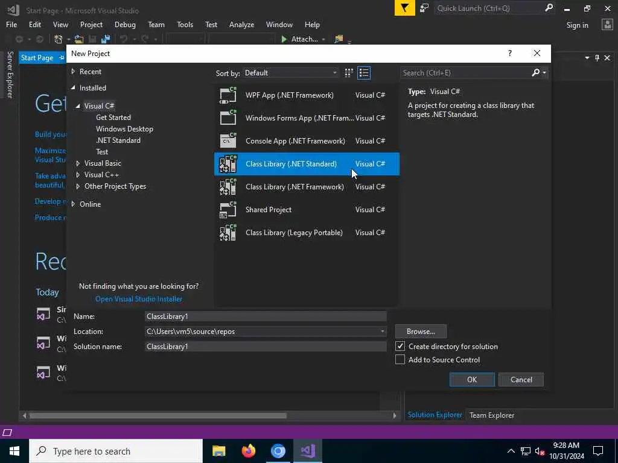This screenshot has width=618, height=463.
Task: Open the File menu
Action: (11, 24)
